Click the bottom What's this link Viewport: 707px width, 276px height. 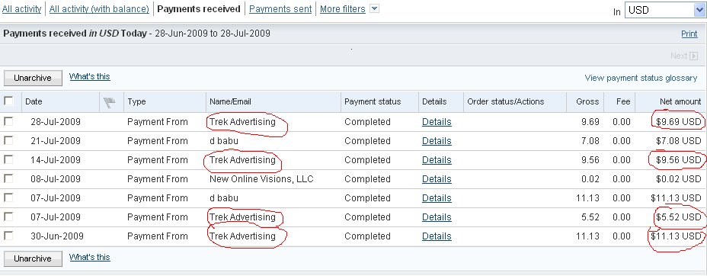(x=90, y=258)
